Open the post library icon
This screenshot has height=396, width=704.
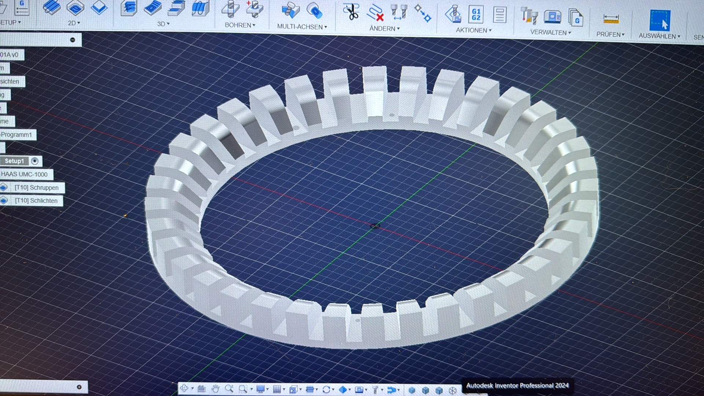(x=576, y=18)
